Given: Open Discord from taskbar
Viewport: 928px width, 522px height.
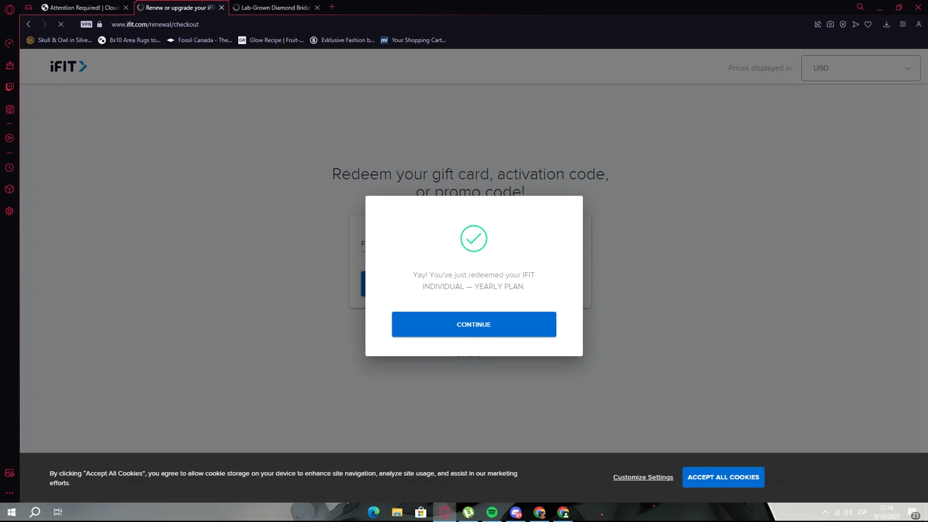Looking at the screenshot, I should pyautogui.click(x=516, y=512).
